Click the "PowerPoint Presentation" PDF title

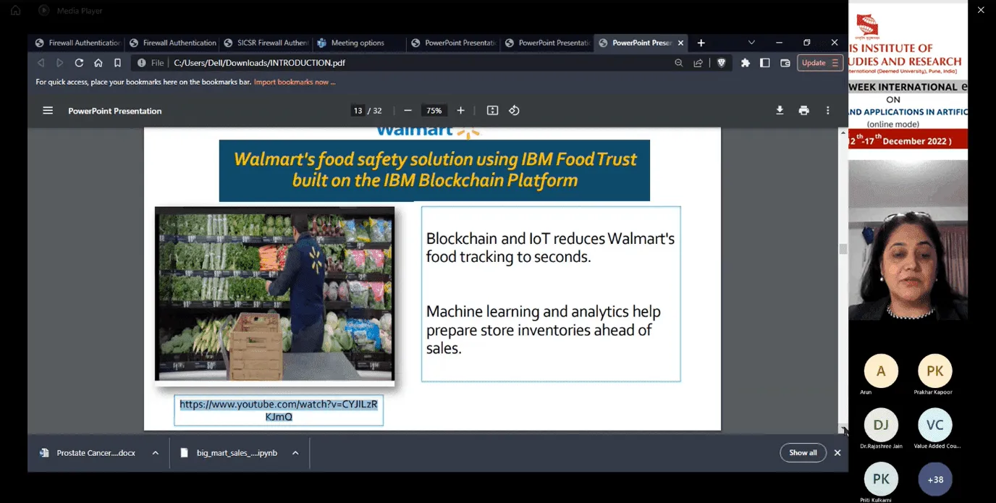115,111
